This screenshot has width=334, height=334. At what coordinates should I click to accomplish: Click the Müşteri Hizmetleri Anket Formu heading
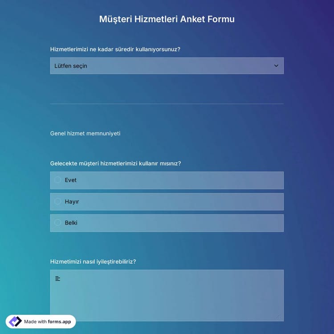pyautogui.click(x=167, y=19)
